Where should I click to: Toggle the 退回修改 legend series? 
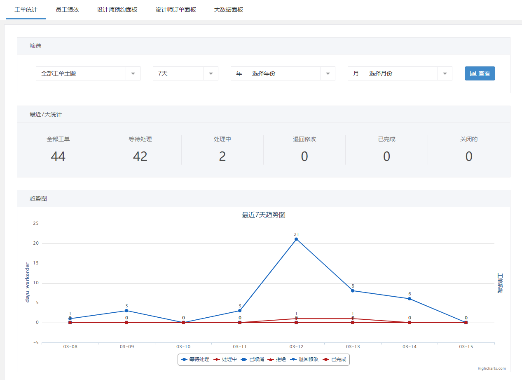304,359
